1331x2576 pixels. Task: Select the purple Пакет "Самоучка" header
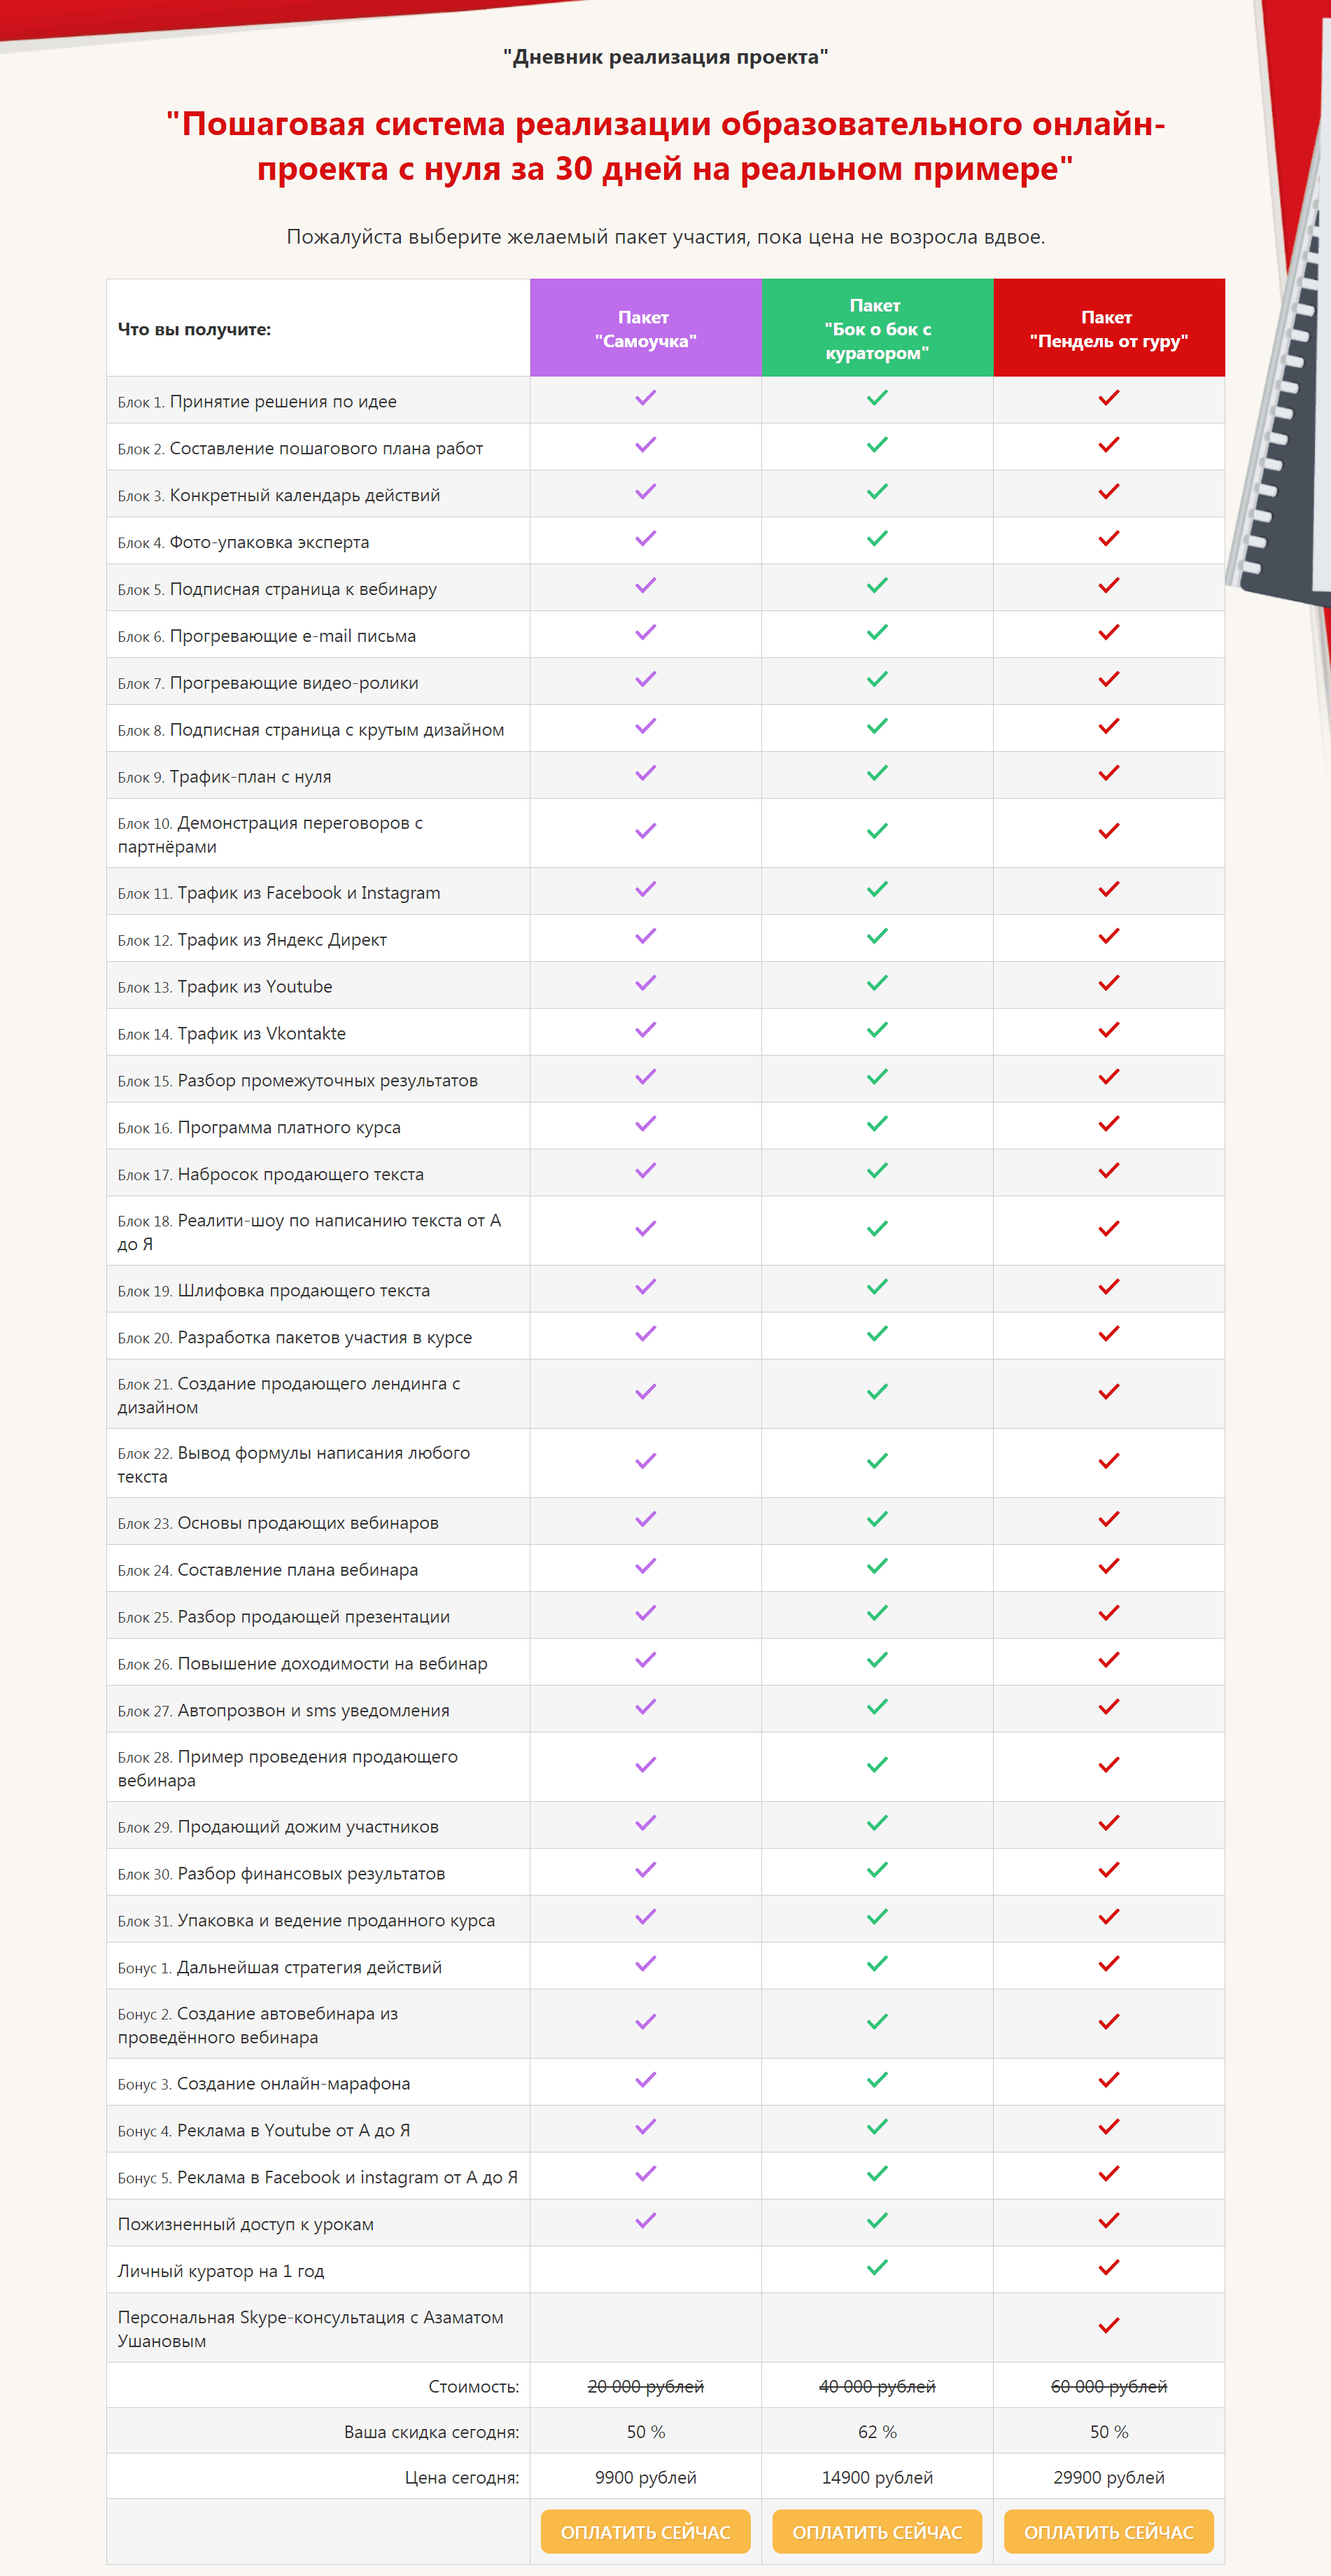coord(645,329)
